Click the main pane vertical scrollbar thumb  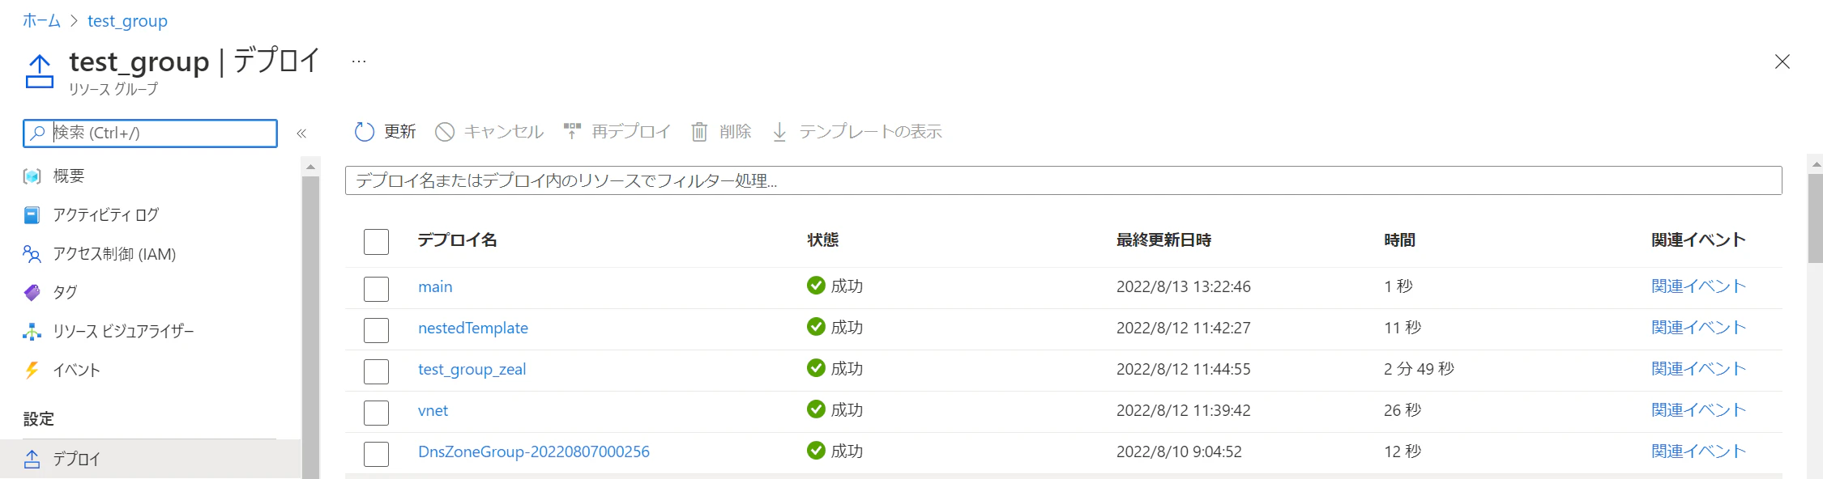(x=1815, y=218)
